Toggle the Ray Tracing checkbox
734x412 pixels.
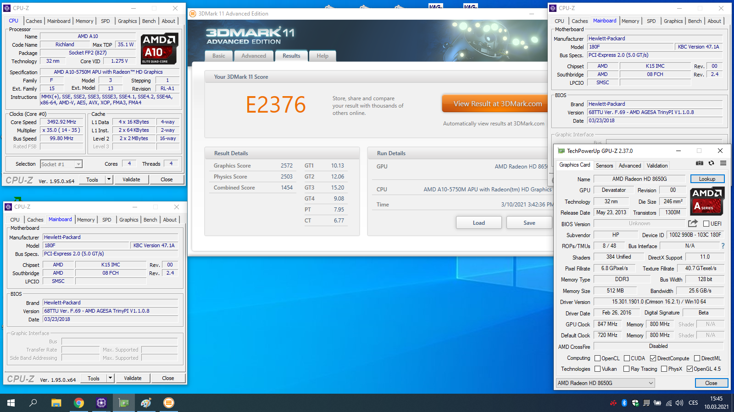pos(627,369)
